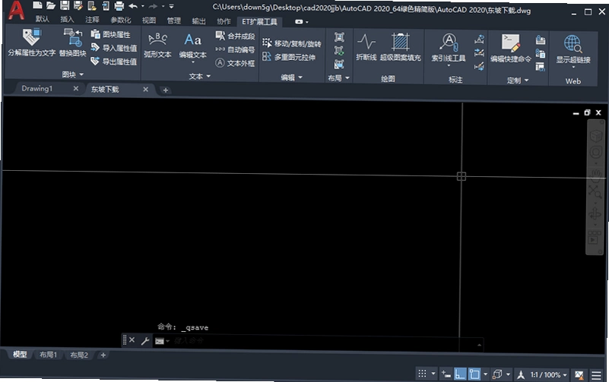The image size is (609, 382).
Task: Switch to the 注释 ribbon tab
Action: tap(92, 20)
